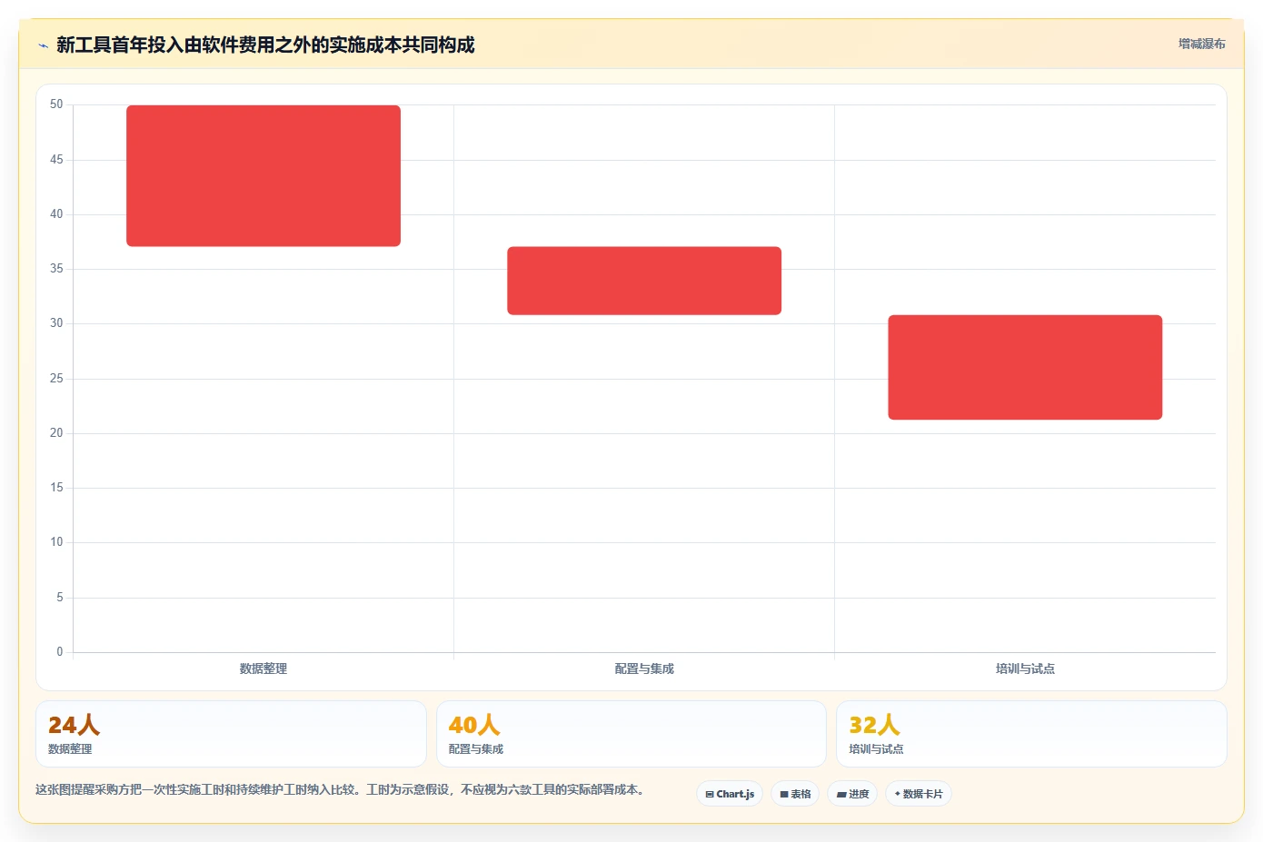Select the 数据卡片 chip
The image size is (1263, 842).
(x=919, y=794)
